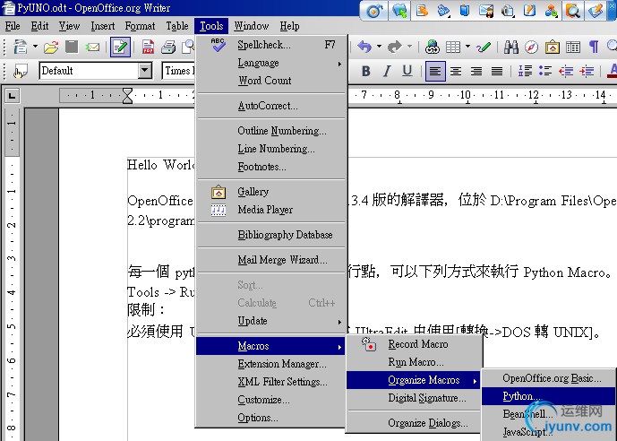
Task: Click Decrease Indent icon
Action: point(566,72)
